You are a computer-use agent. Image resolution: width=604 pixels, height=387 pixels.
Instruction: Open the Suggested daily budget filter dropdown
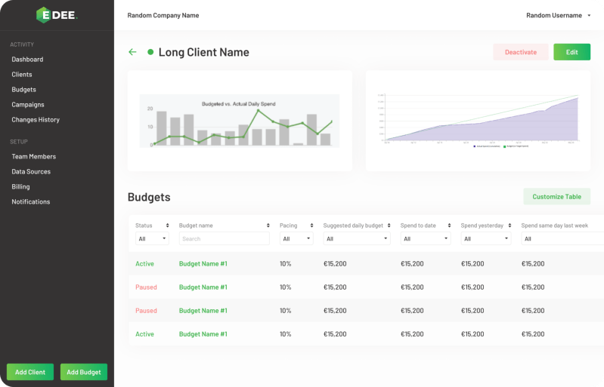(357, 238)
